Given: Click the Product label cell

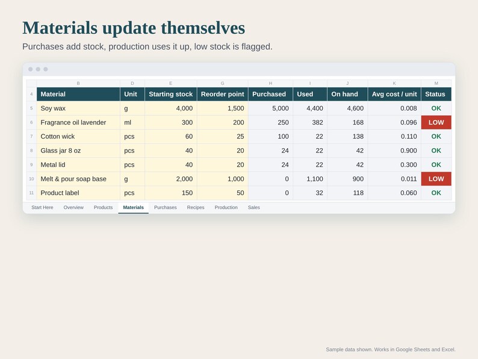Looking at the screenshot, I should coord(78,193).
